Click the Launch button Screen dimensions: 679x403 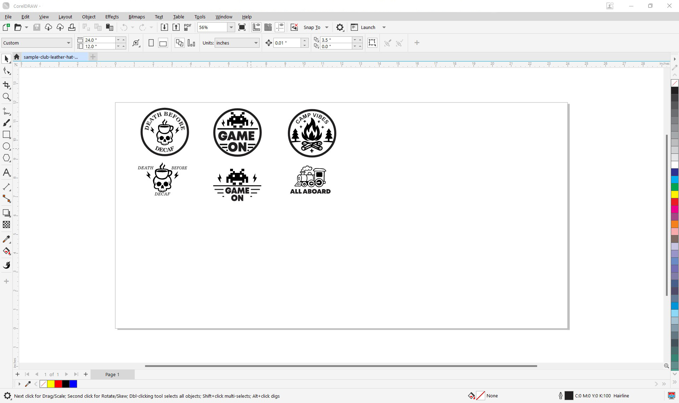[368, 27]
